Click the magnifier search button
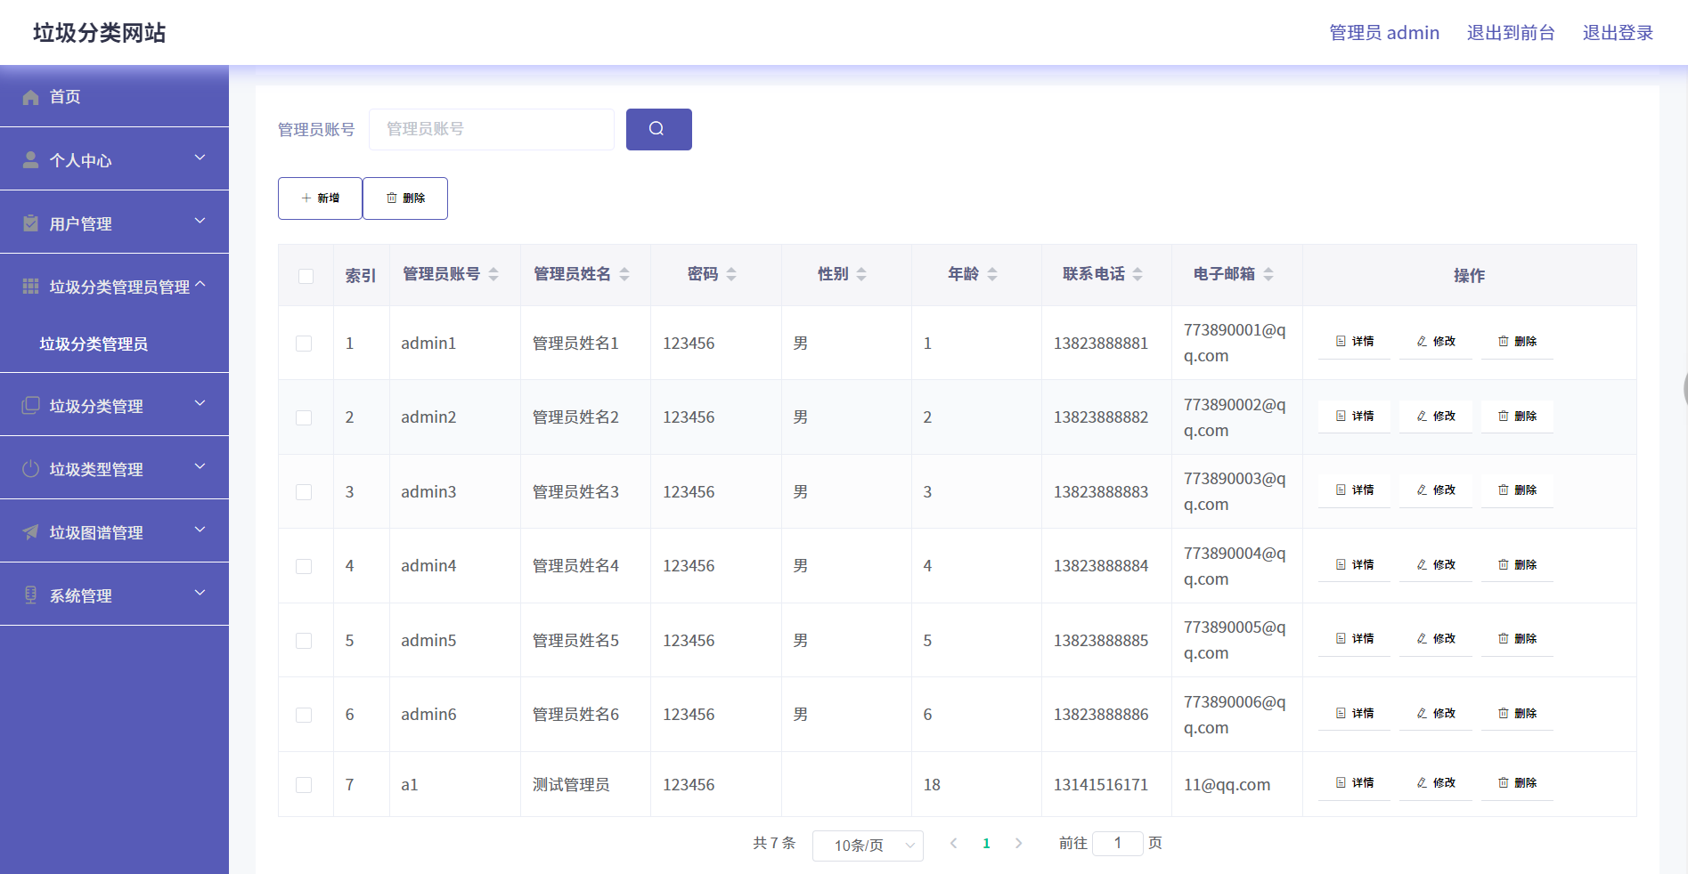Image resolution: width=1688 pixels, height=874 pixels. pyautogui.click(x=659, y=129)
